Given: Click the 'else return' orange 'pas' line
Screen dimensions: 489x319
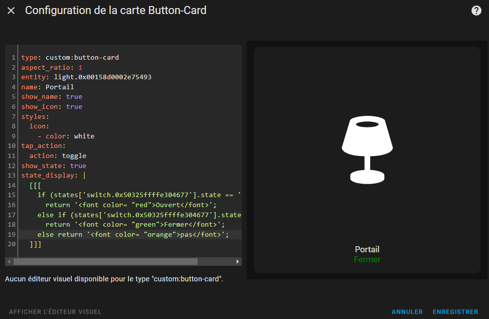Looking at the screenshot, I should 133,235.
